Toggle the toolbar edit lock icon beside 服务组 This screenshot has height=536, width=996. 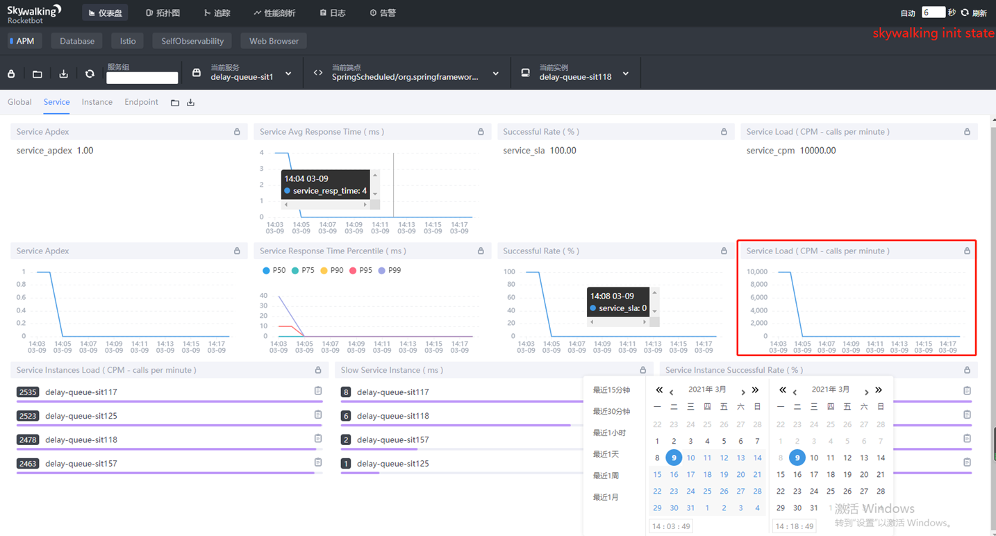pyautogui.click(x=11, y=74)
